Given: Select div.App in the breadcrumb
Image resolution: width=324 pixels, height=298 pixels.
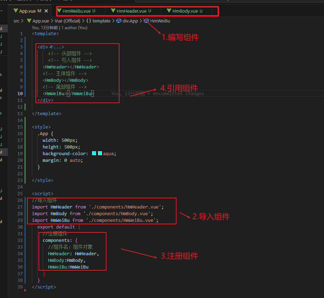Looking at the screenshot, I should coord(130,21).
